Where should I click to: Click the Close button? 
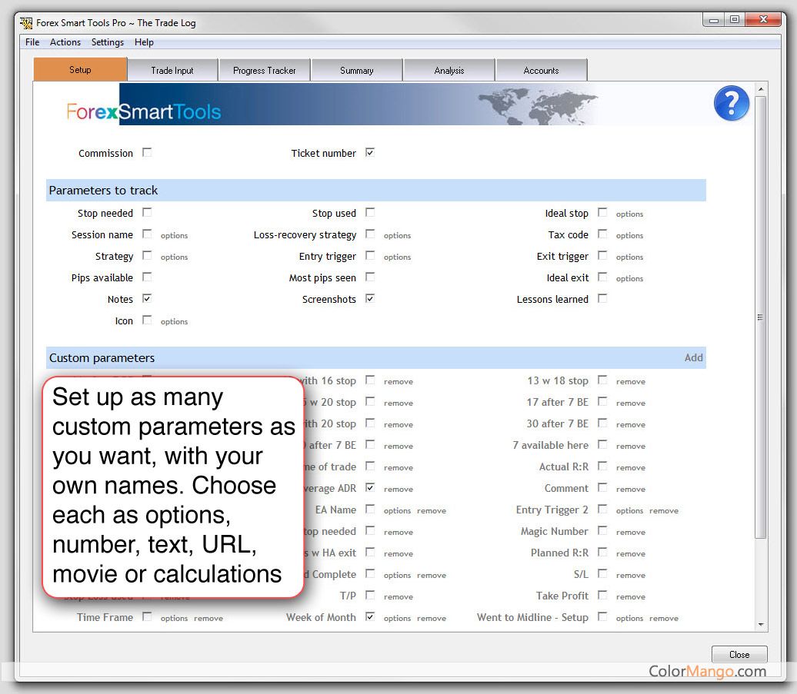tap(739, 654)
